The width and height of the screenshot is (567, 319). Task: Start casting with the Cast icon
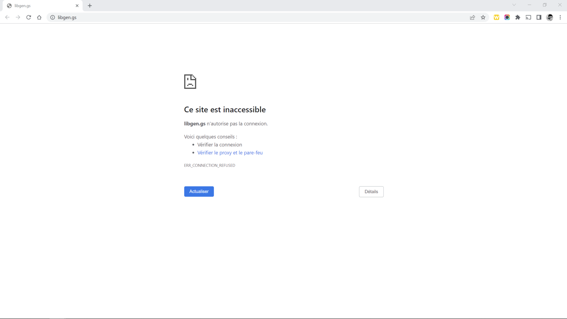[x=528, y=17]
